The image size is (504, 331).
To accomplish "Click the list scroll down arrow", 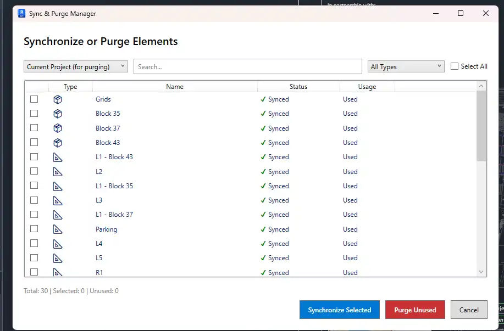I will click(481, 272).
